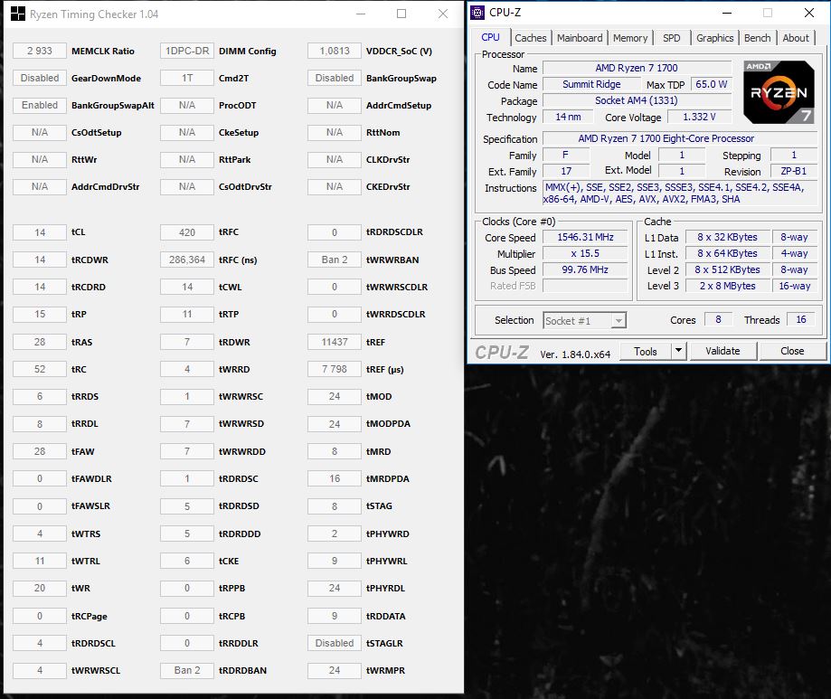Click the tRC value 52

pyautogui.click(x=40, y=369)
